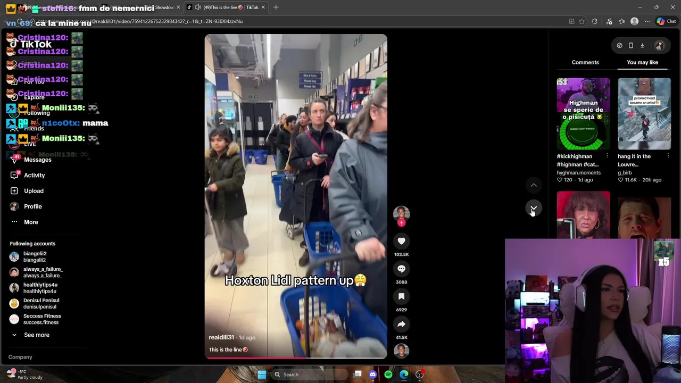Image resolution: width=681 pixels, height=383 pixels.
Task: Open options for hang it in the Louvre
Action: point(668,156)
